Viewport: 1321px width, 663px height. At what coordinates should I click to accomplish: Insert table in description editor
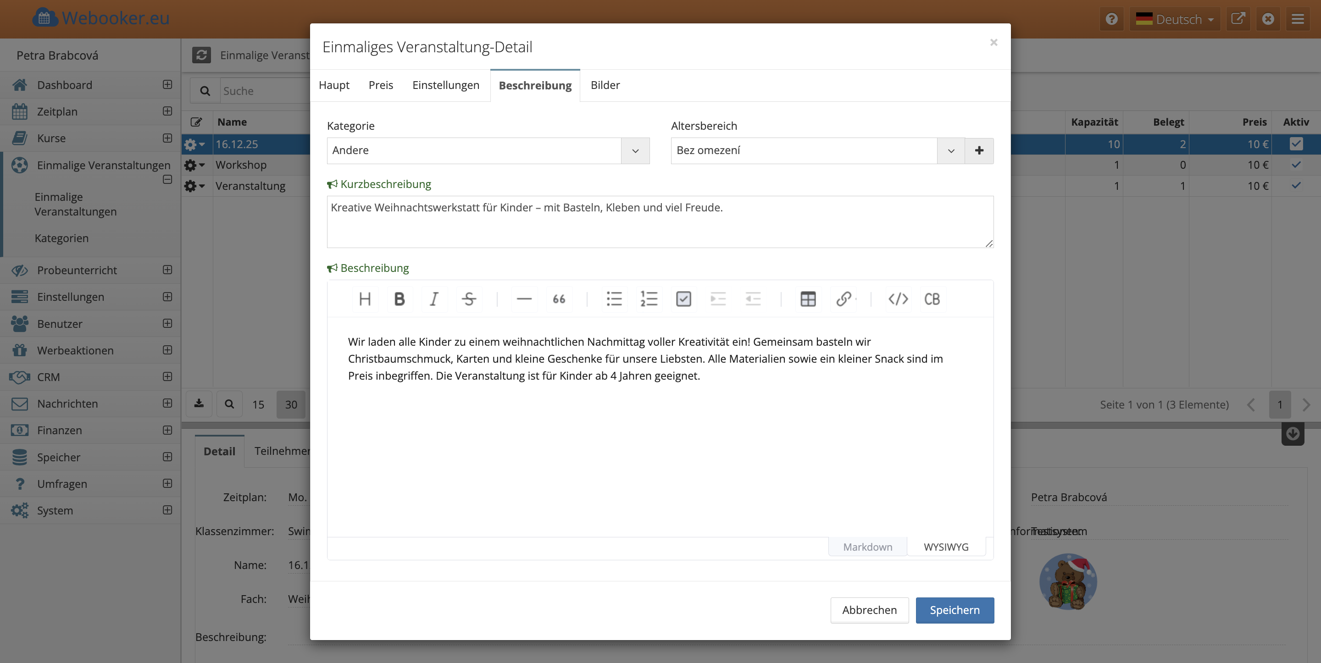(x=808, y=299)
